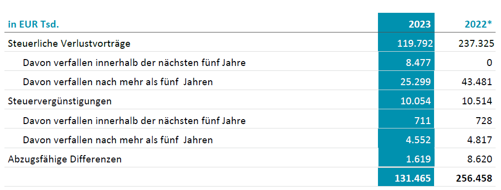The height and width of the screenshot is (190, 501).
Task: Select the 'in EUR Tsd.' header label
Action: (33, 25)
